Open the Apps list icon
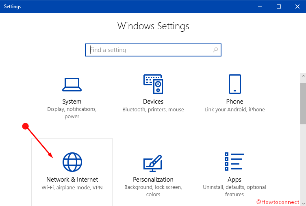Screen dimensions: 306x206 click(x=234, y=162)
